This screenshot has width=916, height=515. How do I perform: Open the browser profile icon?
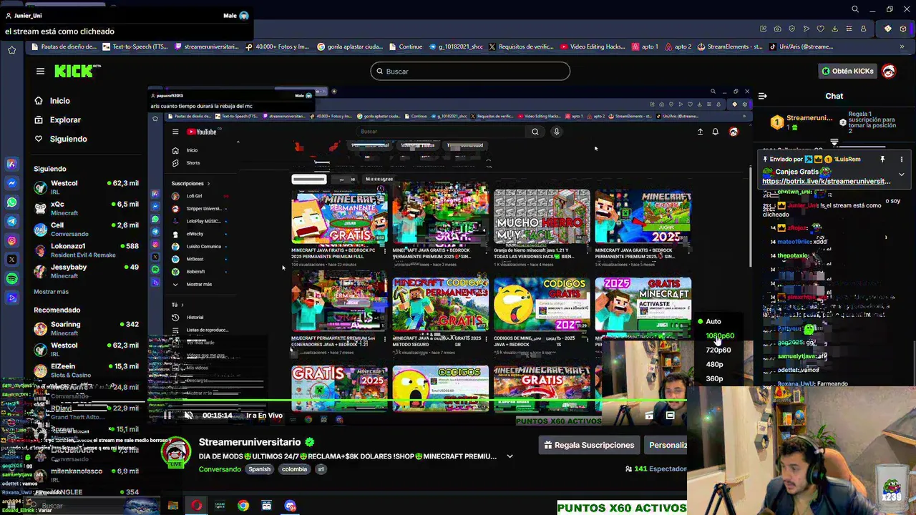click(864, 29)
